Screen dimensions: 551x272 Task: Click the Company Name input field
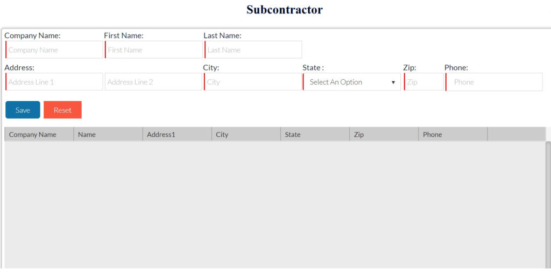54,50
